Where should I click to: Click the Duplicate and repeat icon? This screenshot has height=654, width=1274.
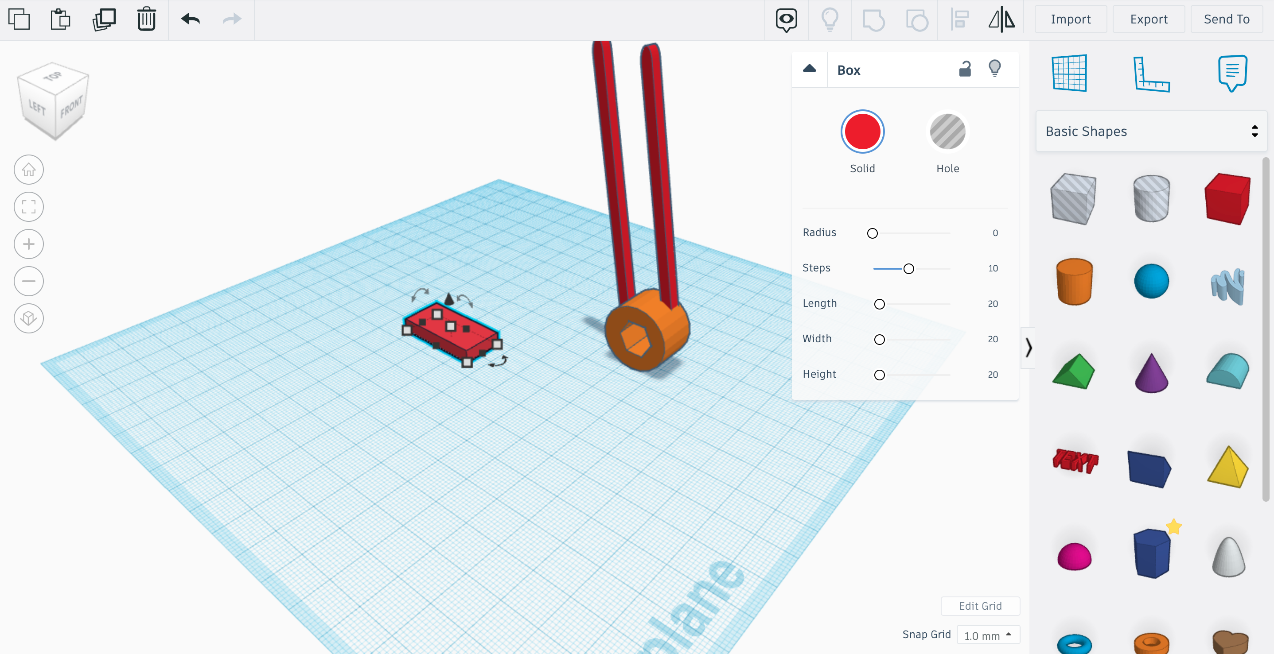[104, 20]
